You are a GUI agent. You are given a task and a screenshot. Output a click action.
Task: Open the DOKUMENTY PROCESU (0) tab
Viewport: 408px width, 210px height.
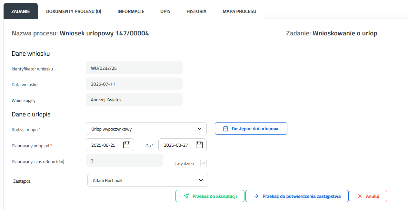pos(74,11)
